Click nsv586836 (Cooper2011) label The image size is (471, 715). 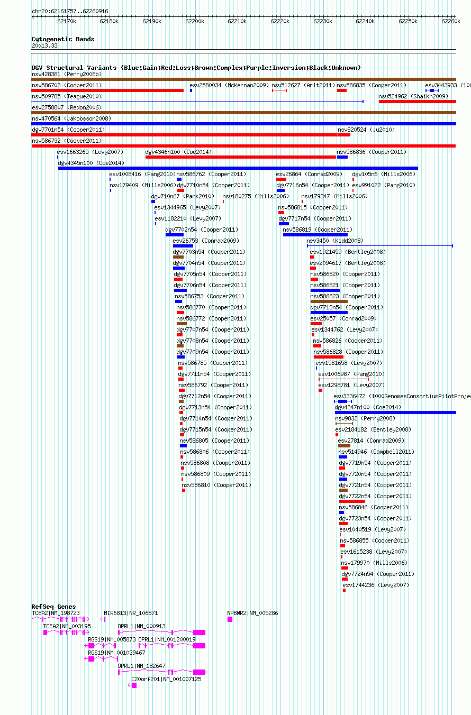[372, 152]
